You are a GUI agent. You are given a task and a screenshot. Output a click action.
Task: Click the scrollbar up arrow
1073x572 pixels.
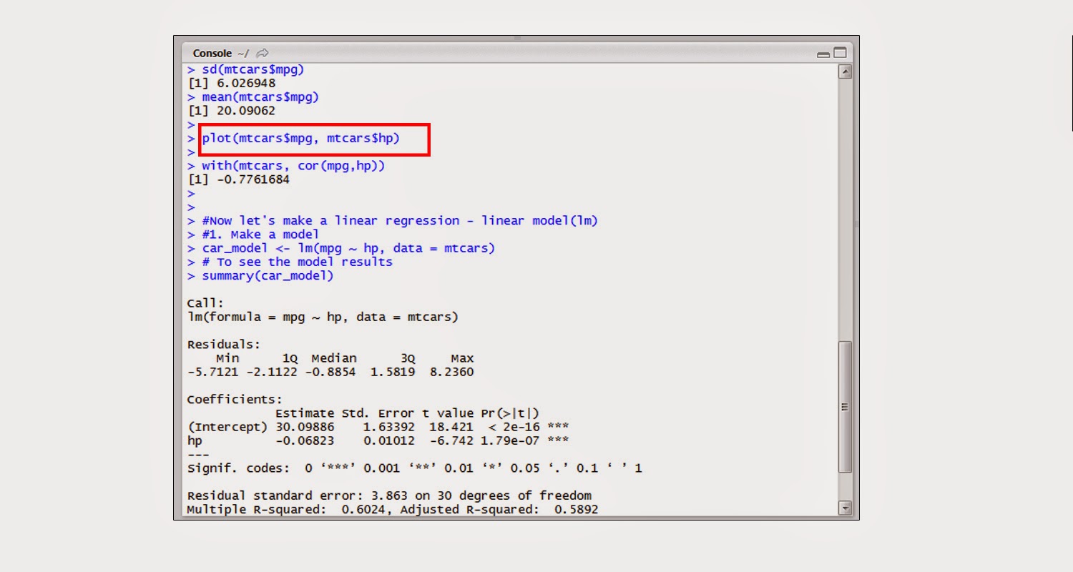click(x=845, y=70)
